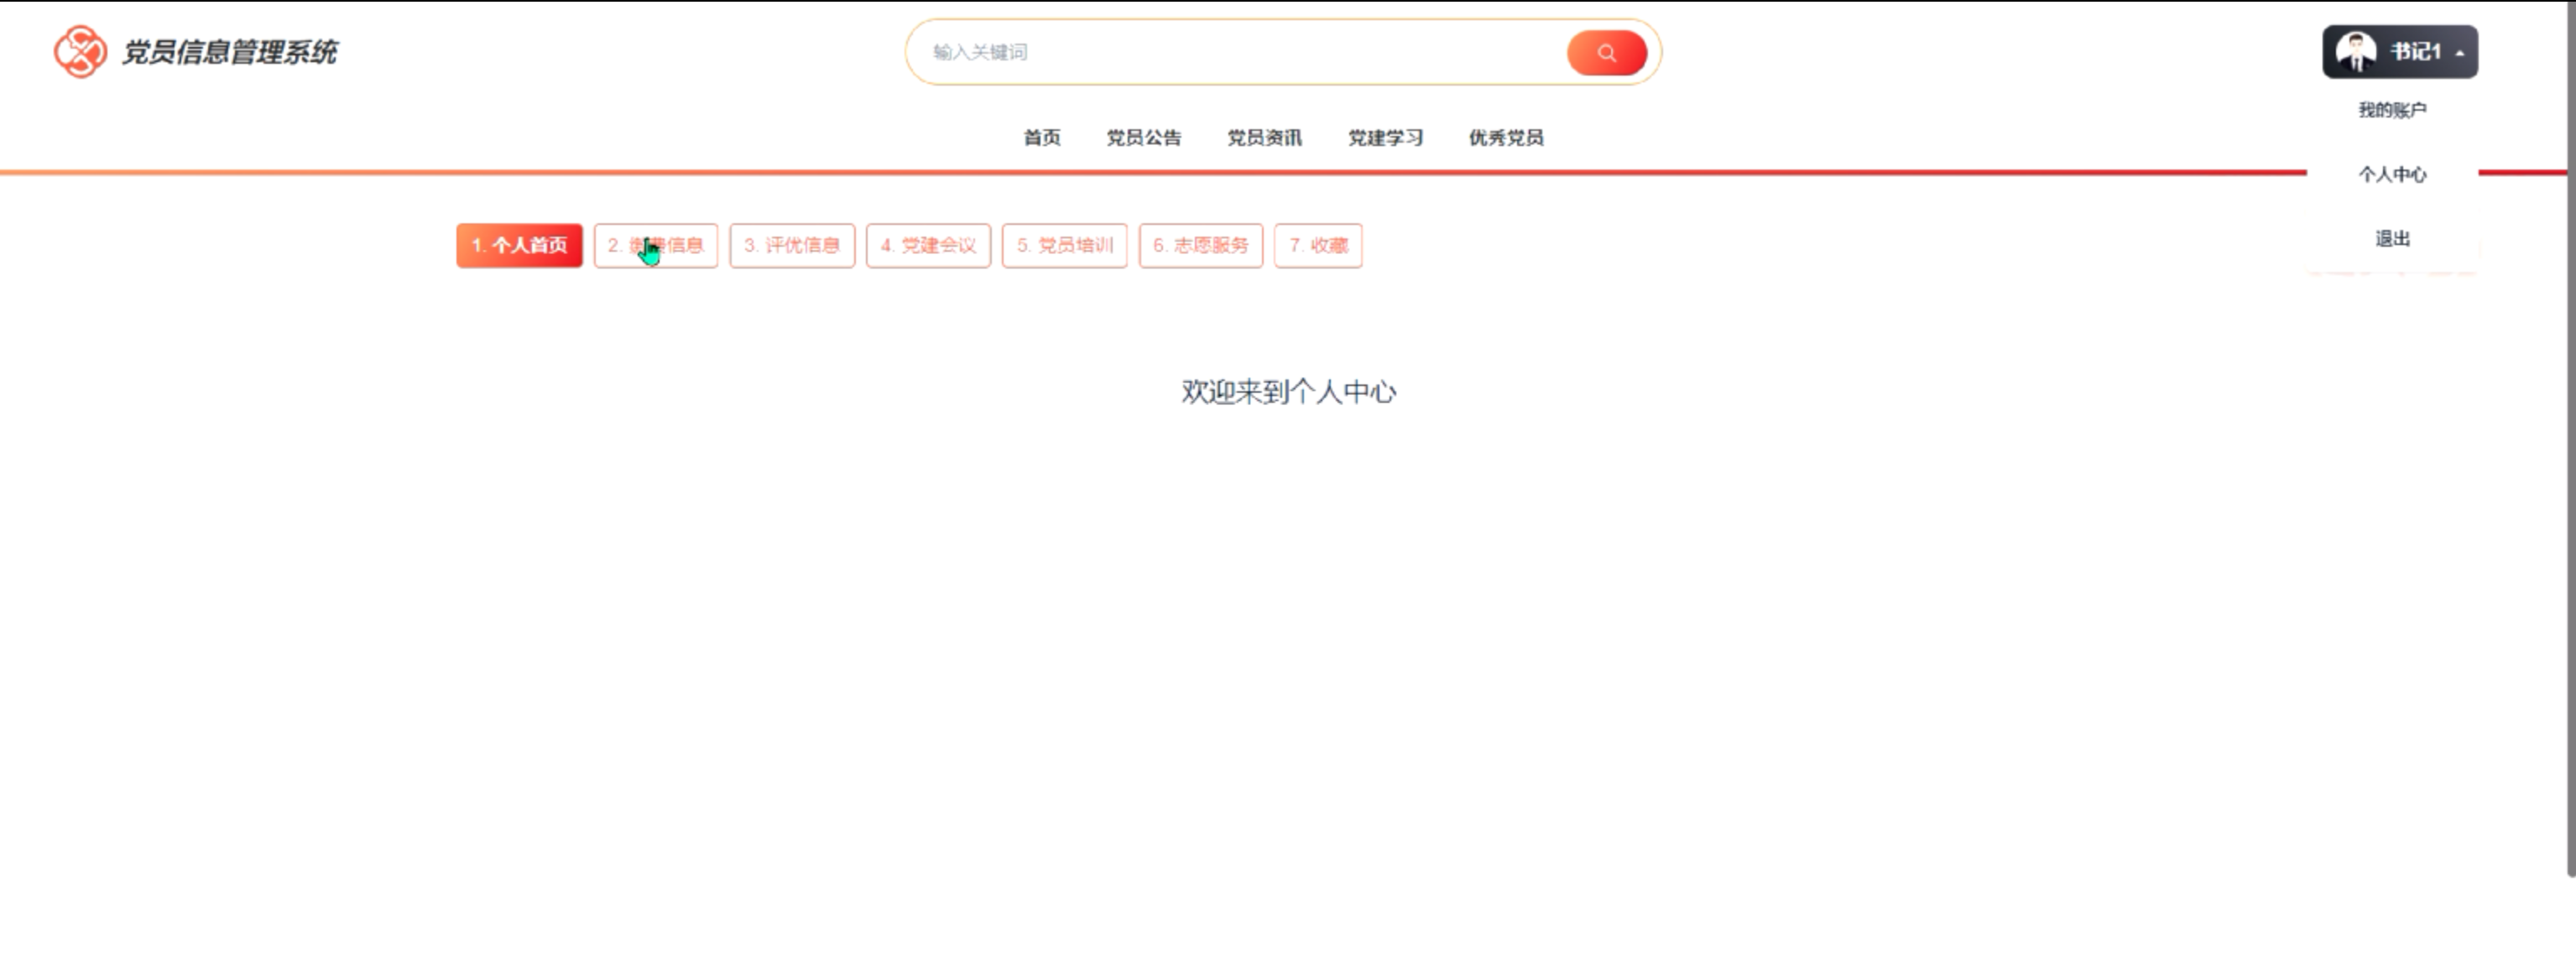This screenshot has width=2576, height=978.
Task: Open the 优秀党员 navigation link
Action: (1505, 138)
